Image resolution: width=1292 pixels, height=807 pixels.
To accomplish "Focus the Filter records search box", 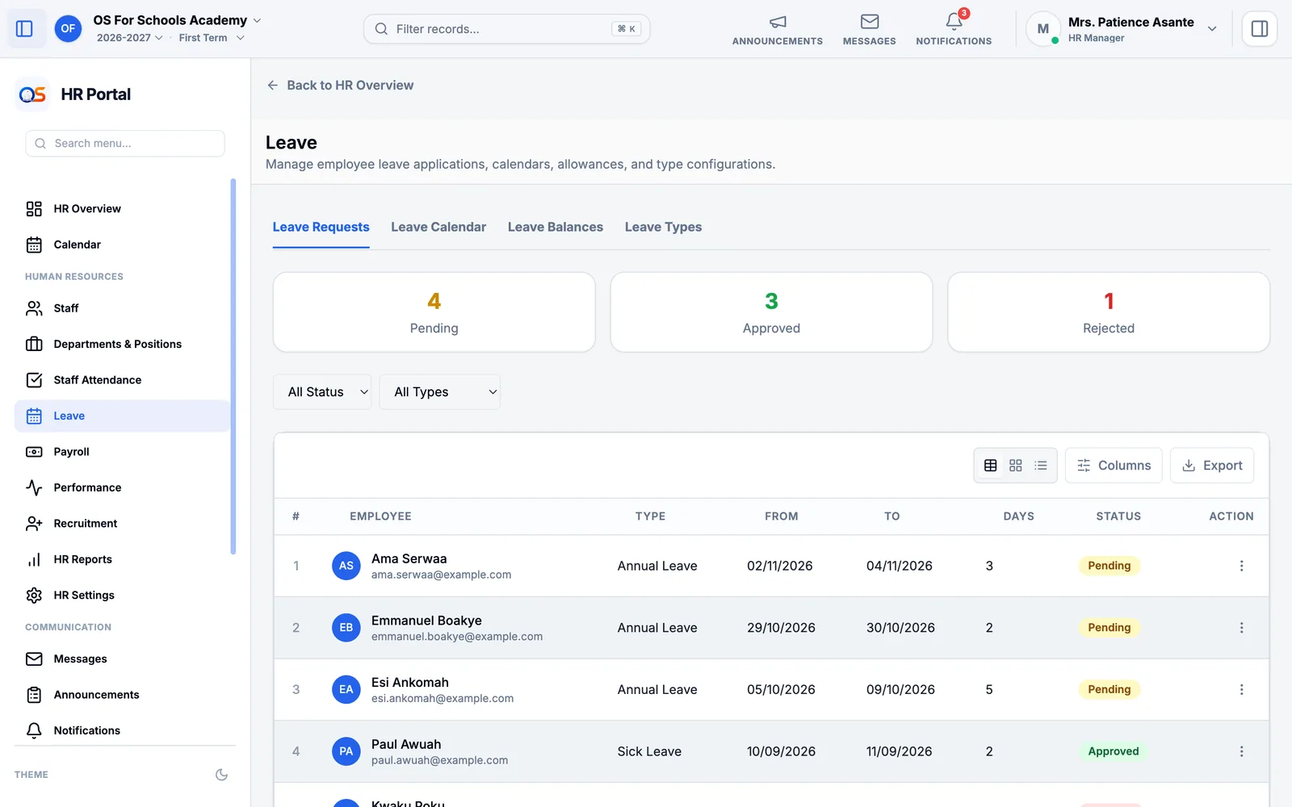I will (x=507, y=29).
